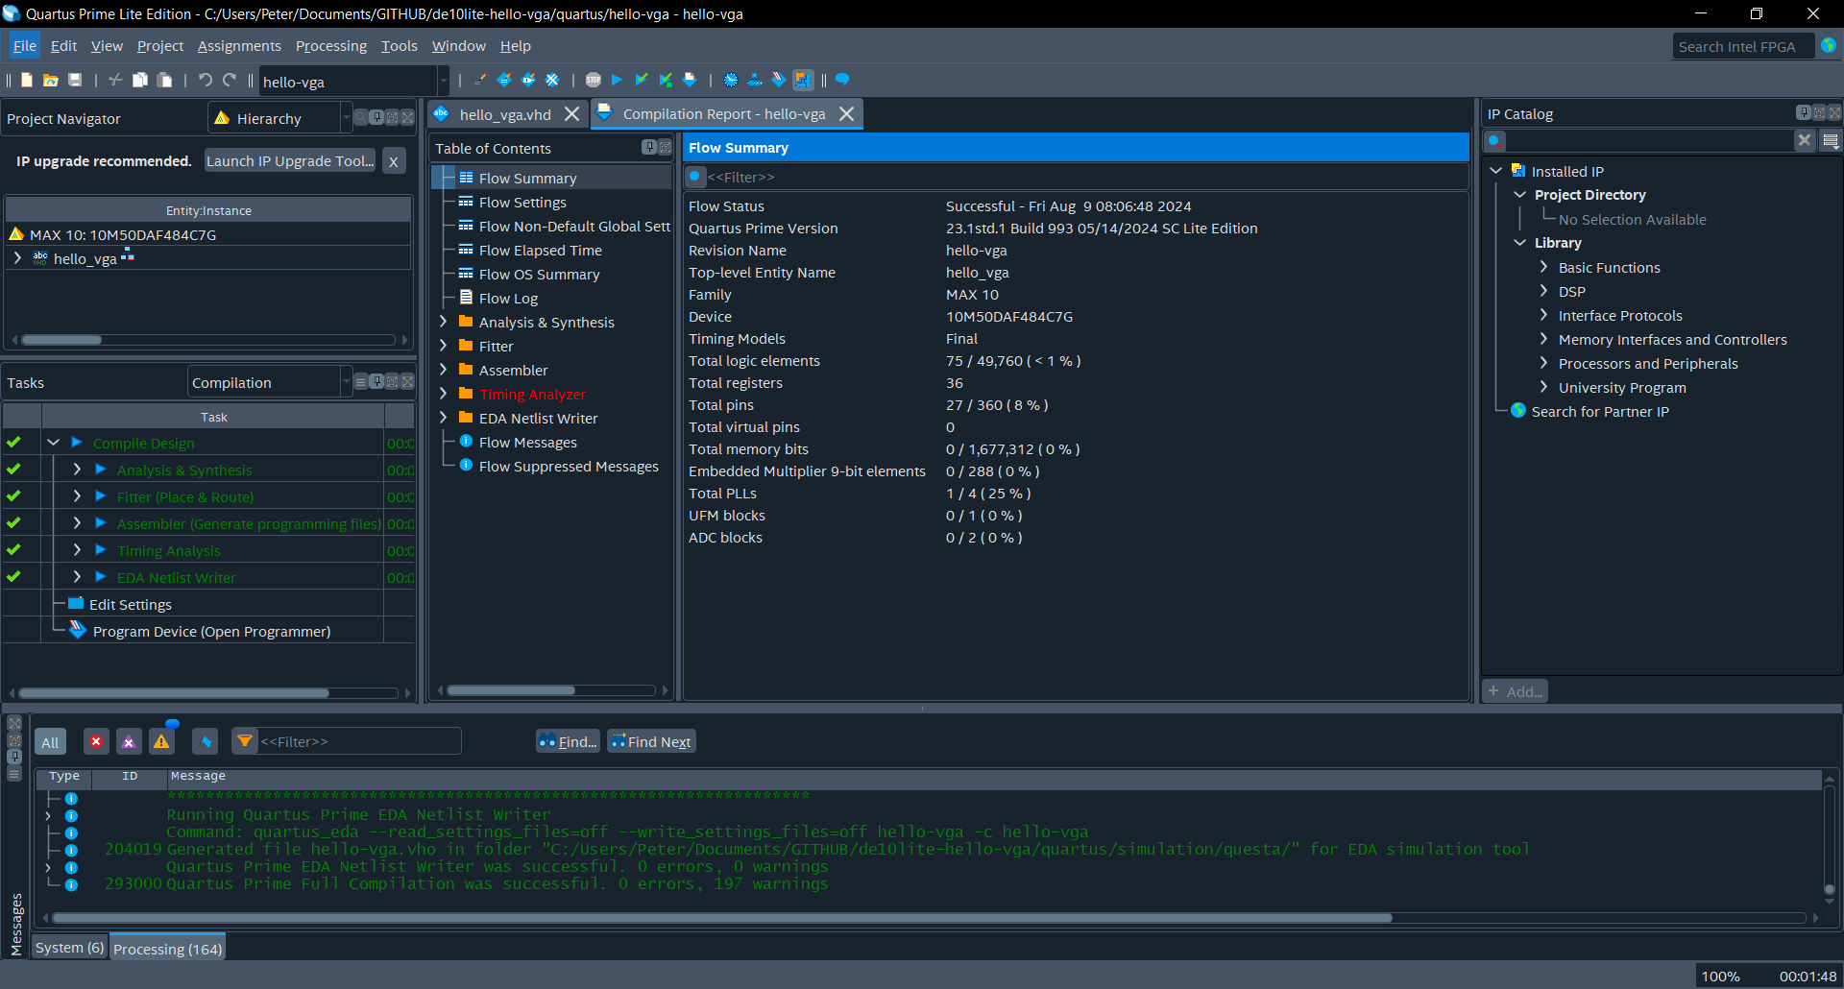
Task: Click the globe icon beside search box
Action: tap(1829, 46)
